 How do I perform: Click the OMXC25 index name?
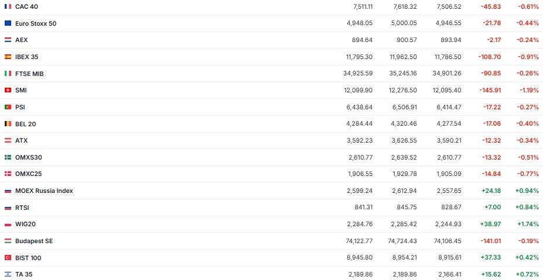pyautogui.click(x=28, y=174)
